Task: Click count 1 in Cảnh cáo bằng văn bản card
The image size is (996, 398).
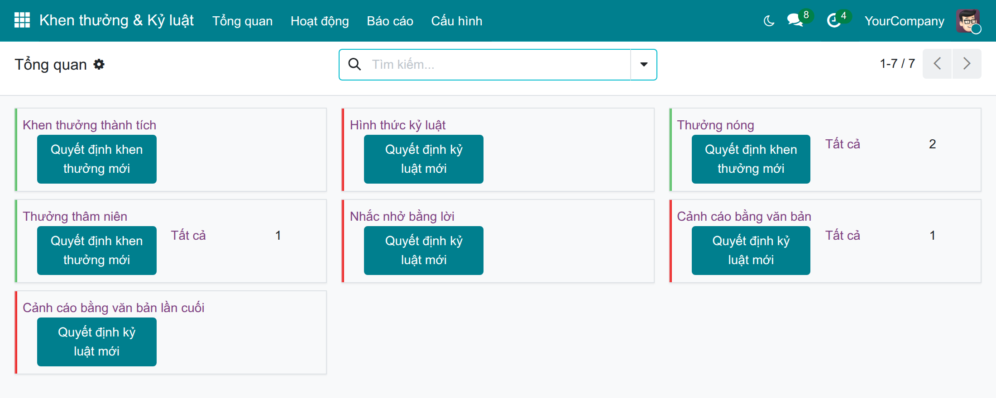Action: coord(933,235)
